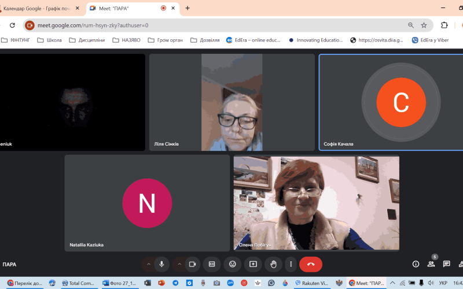
Task: Show hidden system tray icons chevron
Action: [x=392, y=283]
